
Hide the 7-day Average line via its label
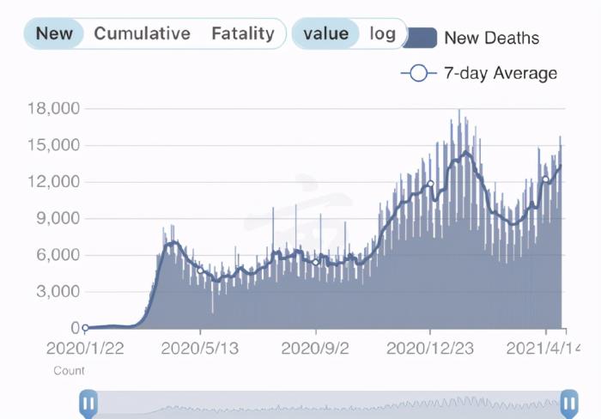[x=500, y=73]
